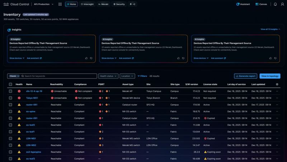Go to the Home tab
Image resolution: width=287 pixels, height=162 pixels.
(x=71, y=4)
